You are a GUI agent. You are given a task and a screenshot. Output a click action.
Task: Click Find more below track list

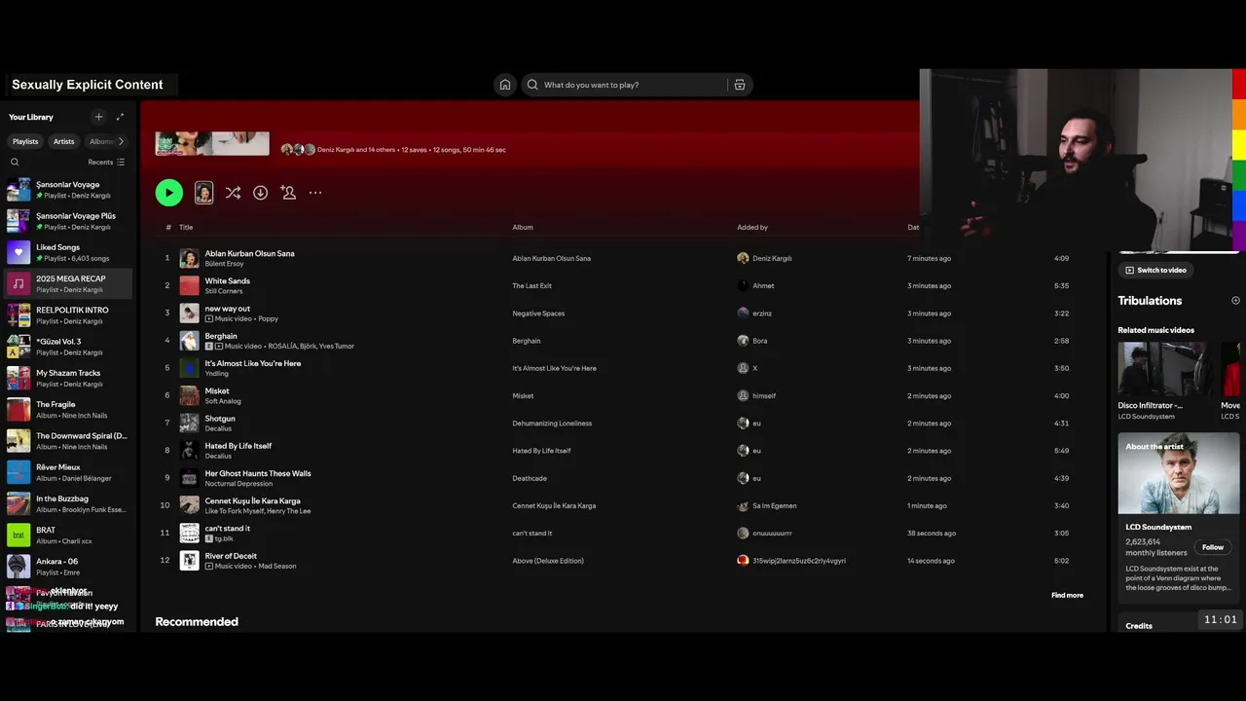pyautogui.click(x=1067, y=595)
